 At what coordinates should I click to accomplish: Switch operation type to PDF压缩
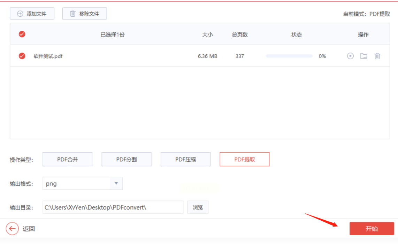(185, 159)
